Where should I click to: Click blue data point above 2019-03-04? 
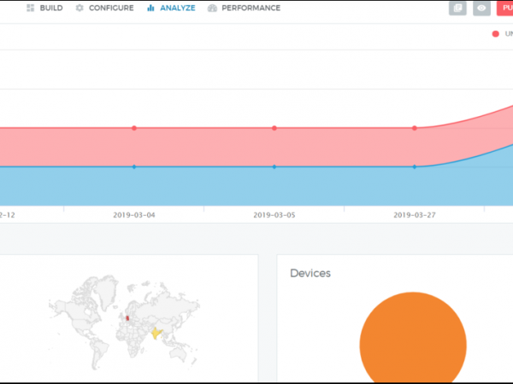tap(134, 166)
